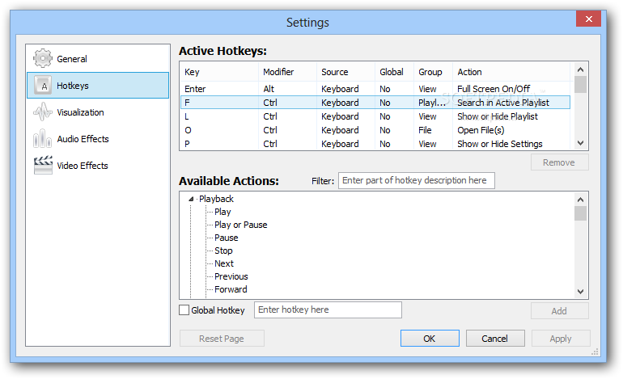Select the Open File(s) hotkey row
Screen dimensions: 623x379
(x=375, y=130)
